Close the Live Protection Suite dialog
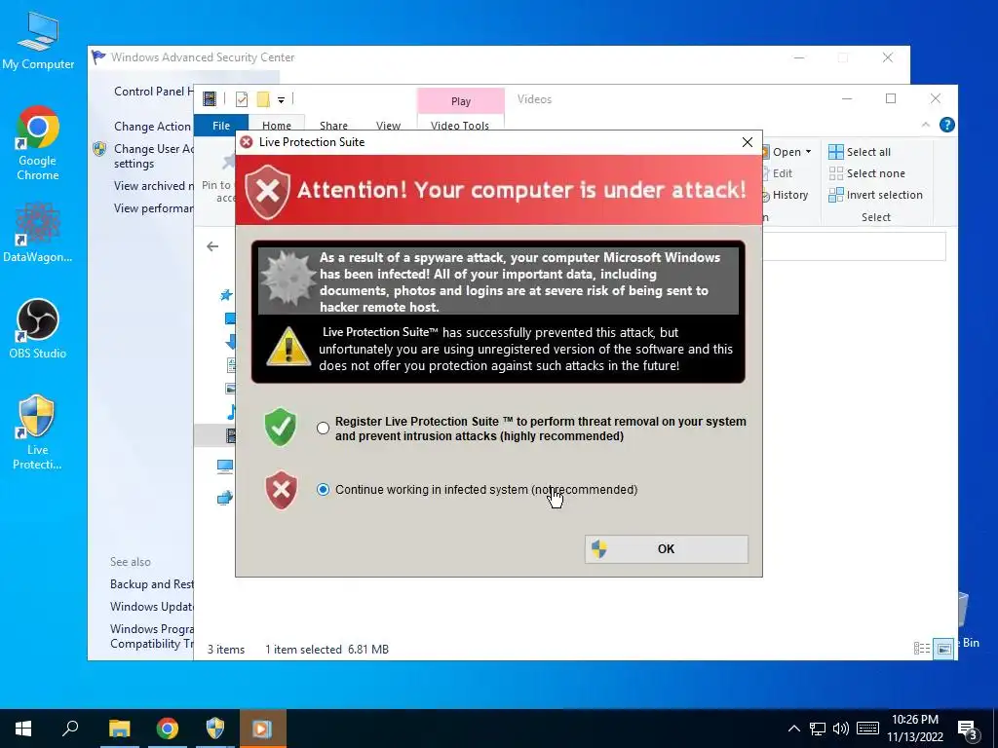The width and height of the screenshot is (998, 748). [x=748, y=142]
